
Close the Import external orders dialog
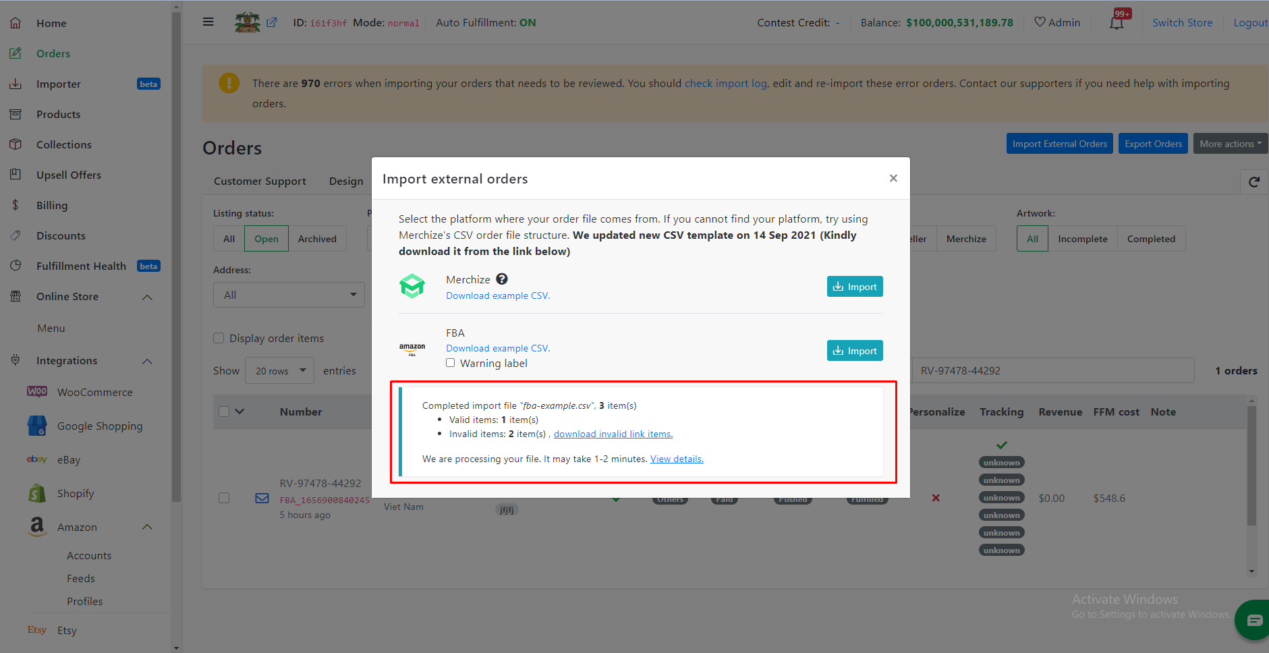coord(893,178)
